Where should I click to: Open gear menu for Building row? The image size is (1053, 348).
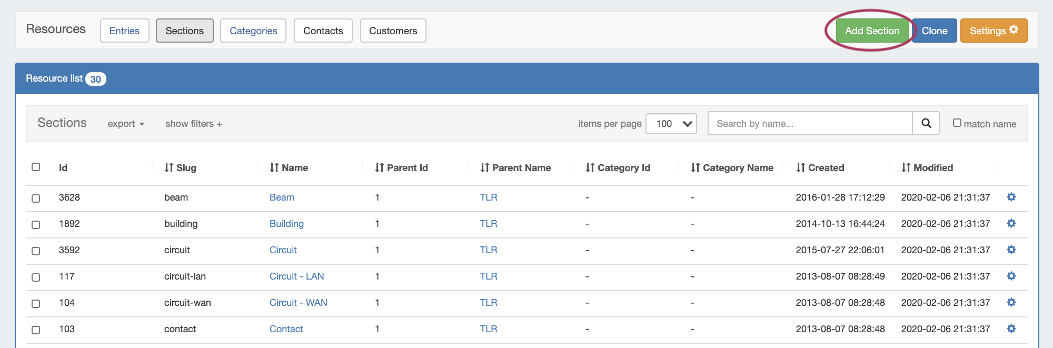coord(1011,224)
